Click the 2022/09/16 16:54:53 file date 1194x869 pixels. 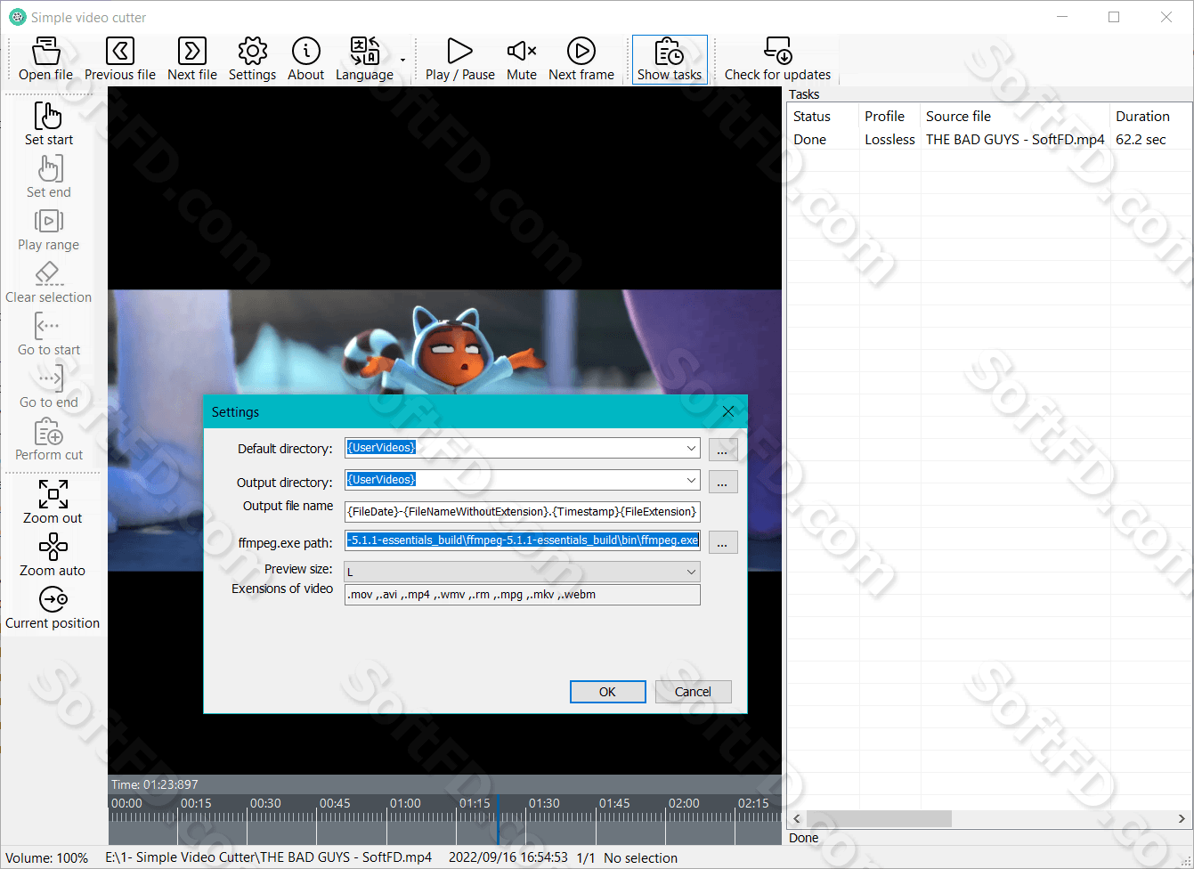click(x=508, y=858)
